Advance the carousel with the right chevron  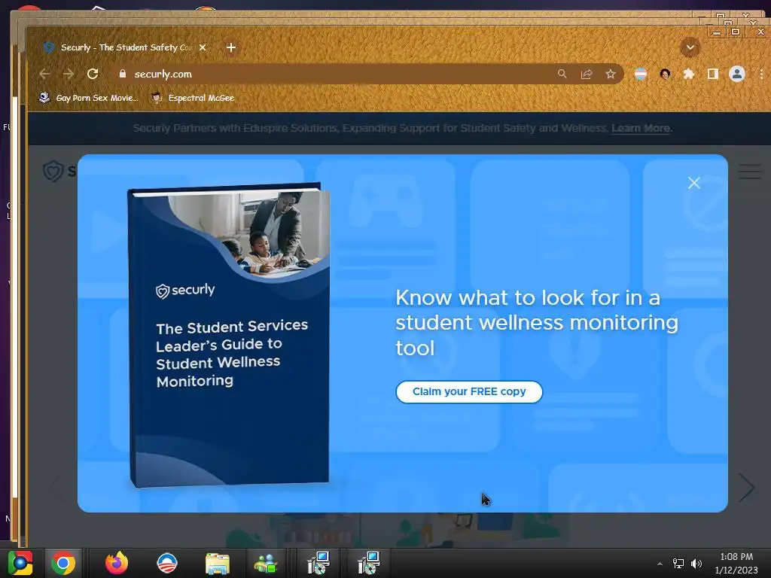tap(746, 488)
